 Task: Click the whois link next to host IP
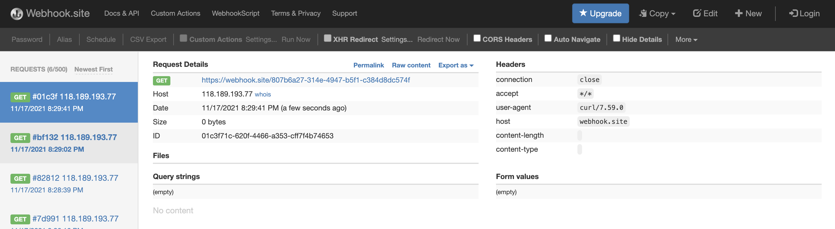coord(263,94)
